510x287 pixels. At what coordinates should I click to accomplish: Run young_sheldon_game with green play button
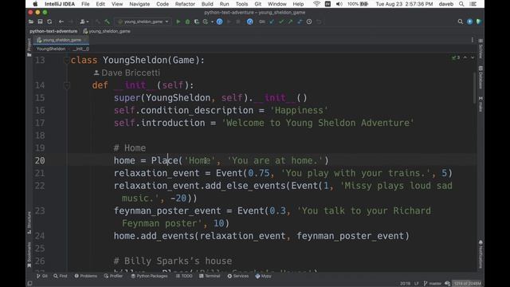178,22
